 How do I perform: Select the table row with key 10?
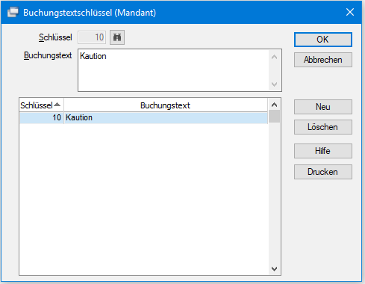click(x=143, y=117)
